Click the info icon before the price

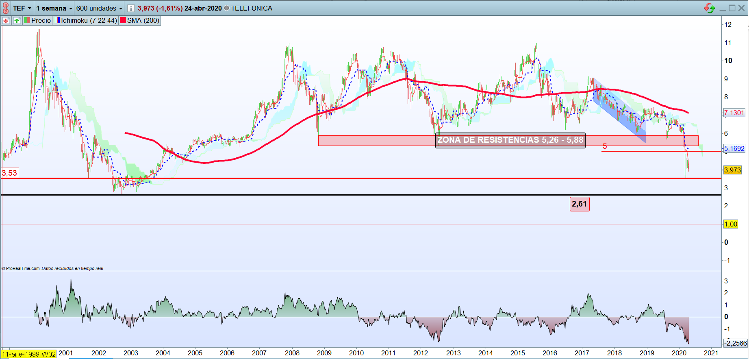coord(131,8)
